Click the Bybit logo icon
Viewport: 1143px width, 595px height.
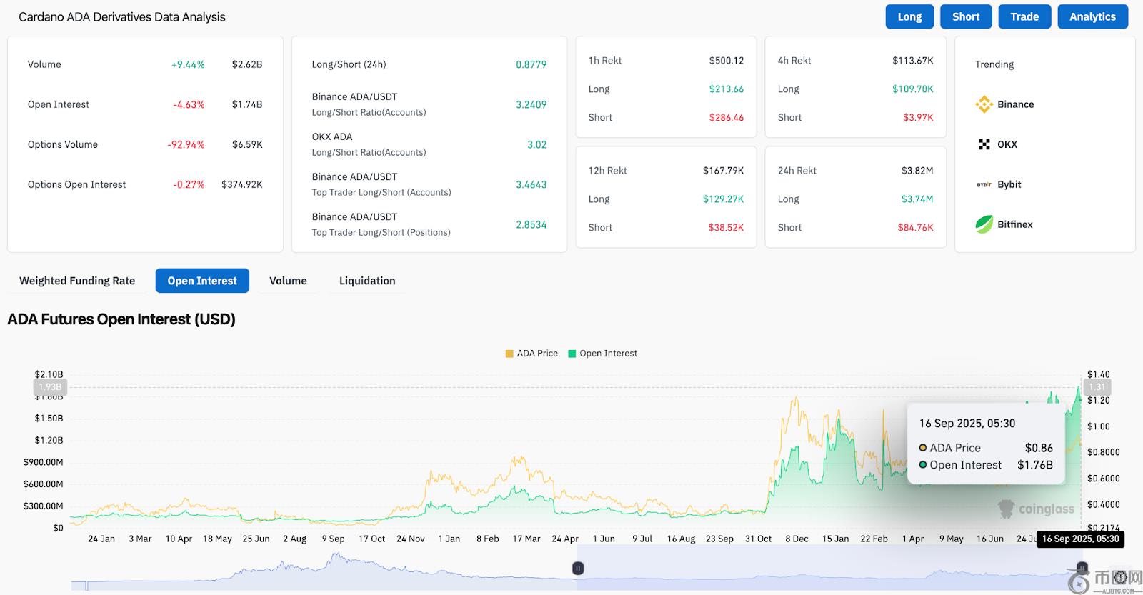[x=984, y=184]
